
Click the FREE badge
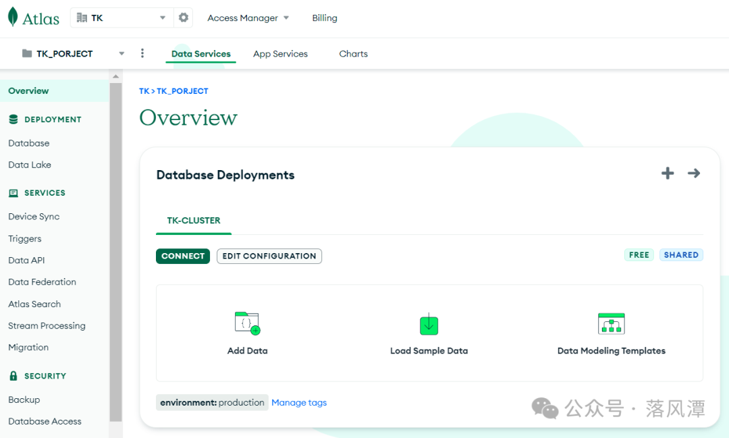coord(639,255)
